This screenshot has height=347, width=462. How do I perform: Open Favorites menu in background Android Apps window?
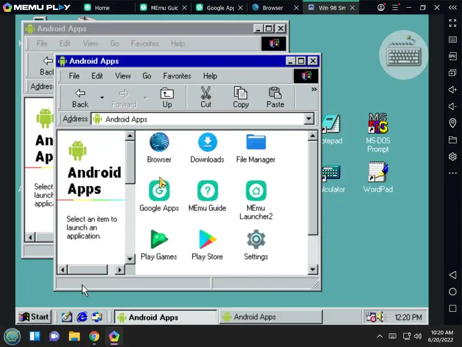click(x=145, y=43)
